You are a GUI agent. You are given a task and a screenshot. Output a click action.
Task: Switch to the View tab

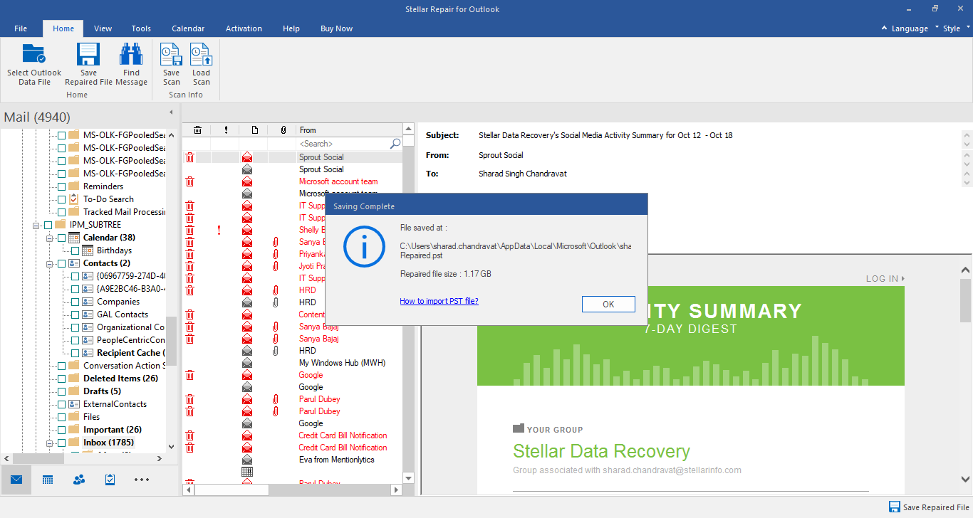[x=103, y=28]
